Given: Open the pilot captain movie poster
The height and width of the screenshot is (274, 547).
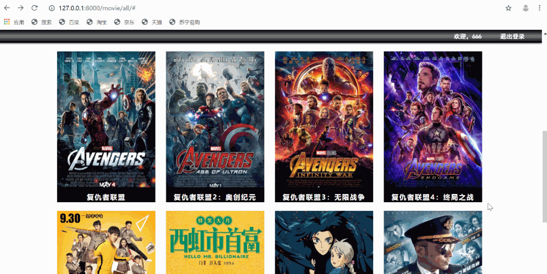Looking at the screenshot, I should (x=432, y=242).
